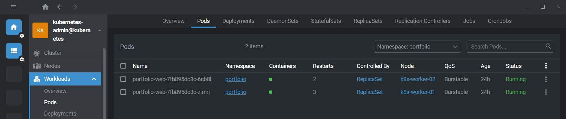Click pod name portfolio-web-7fb895dc8c-6cb8l
The width and height of the screenshot is (566, 119).
click(x=172, y=79)
